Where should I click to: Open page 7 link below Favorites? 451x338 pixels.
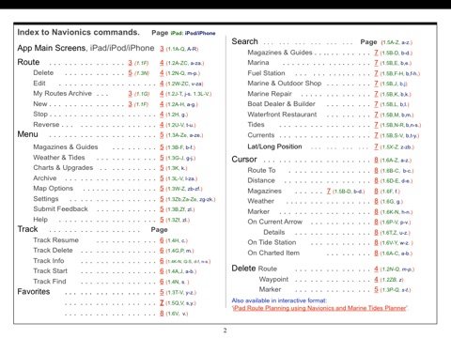(162, 302)
